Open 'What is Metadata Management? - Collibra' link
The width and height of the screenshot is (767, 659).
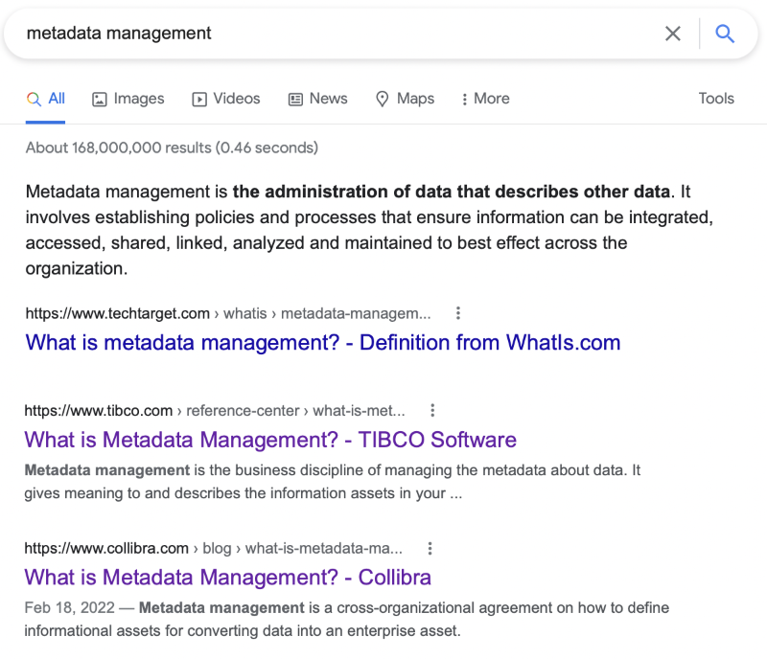[228, 578]
